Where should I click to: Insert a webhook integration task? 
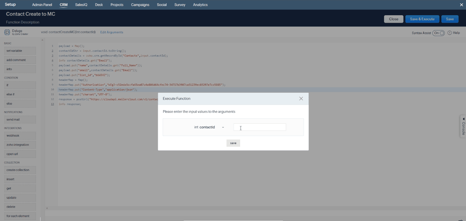click(20, 135)
